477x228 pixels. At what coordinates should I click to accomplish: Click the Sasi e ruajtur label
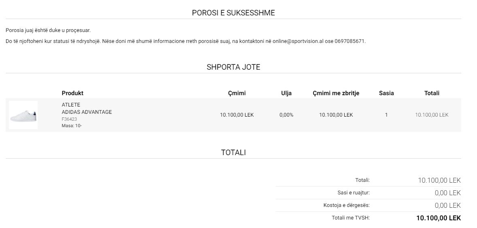tap(353, 193)
